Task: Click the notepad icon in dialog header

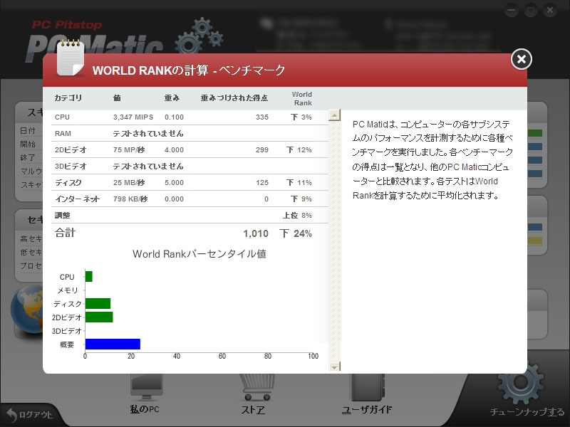Action: pos(71,58)
